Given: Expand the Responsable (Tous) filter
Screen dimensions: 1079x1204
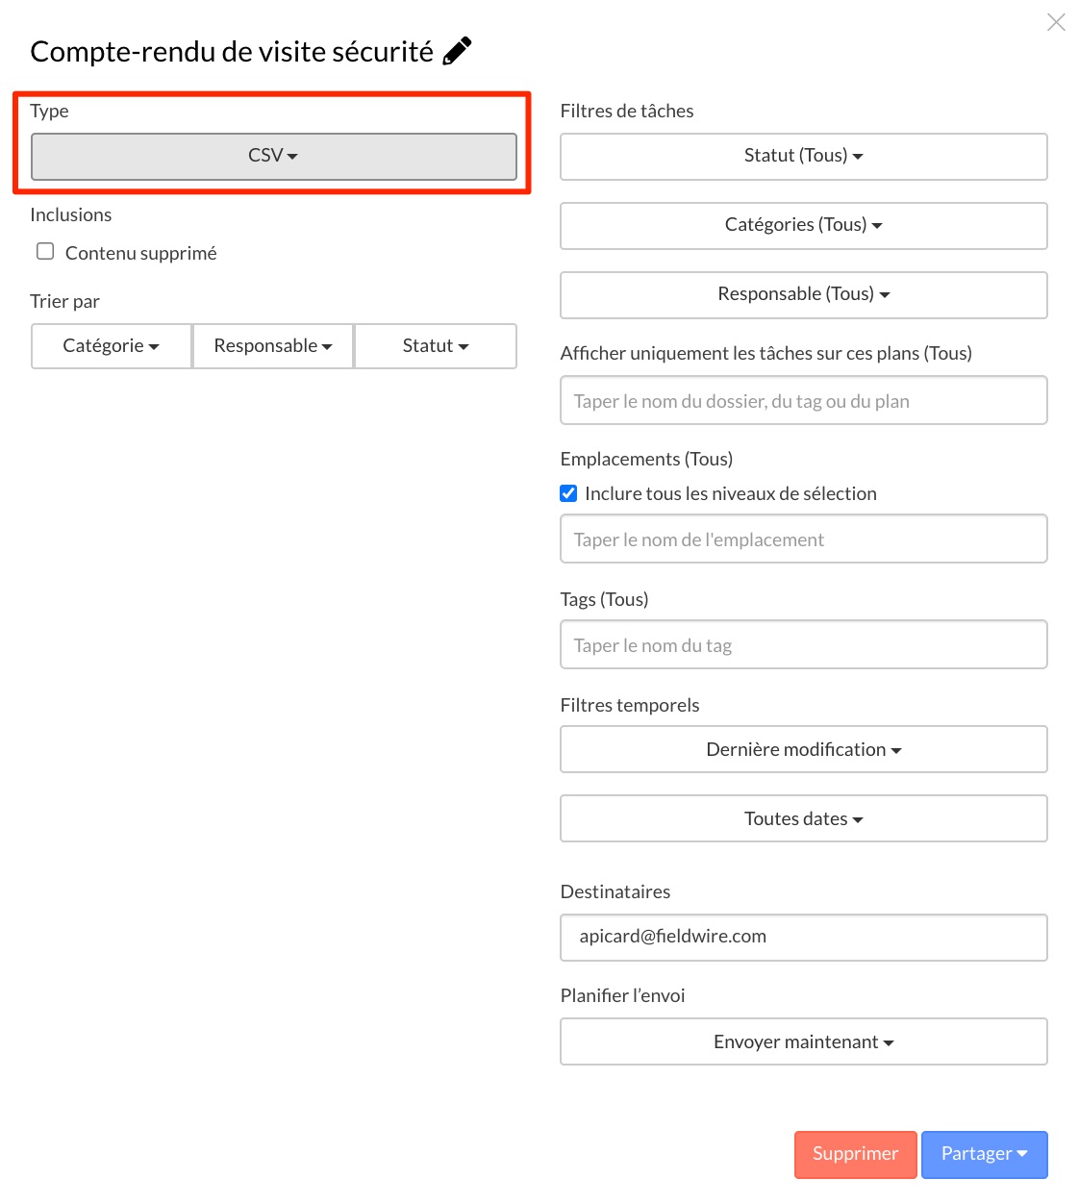Looking at the screenshot, I should (803, 294).
